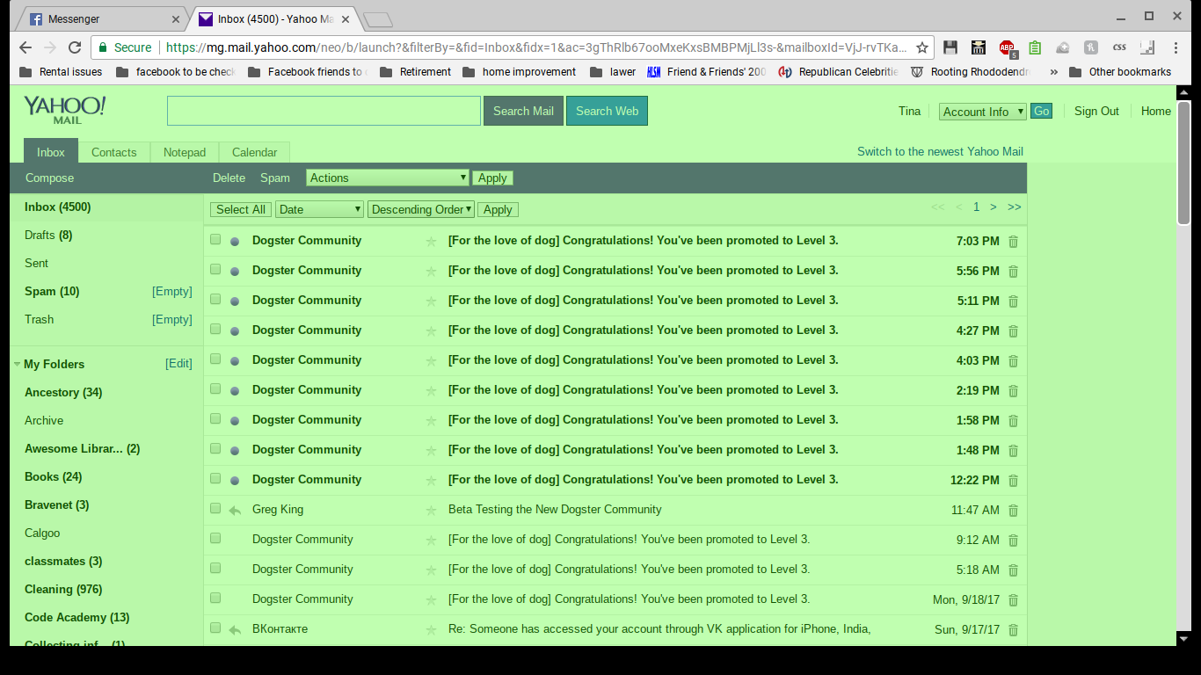This screenshot has width=1201, height=675.
Task: Click Select All above the message list
Action: 240,209
